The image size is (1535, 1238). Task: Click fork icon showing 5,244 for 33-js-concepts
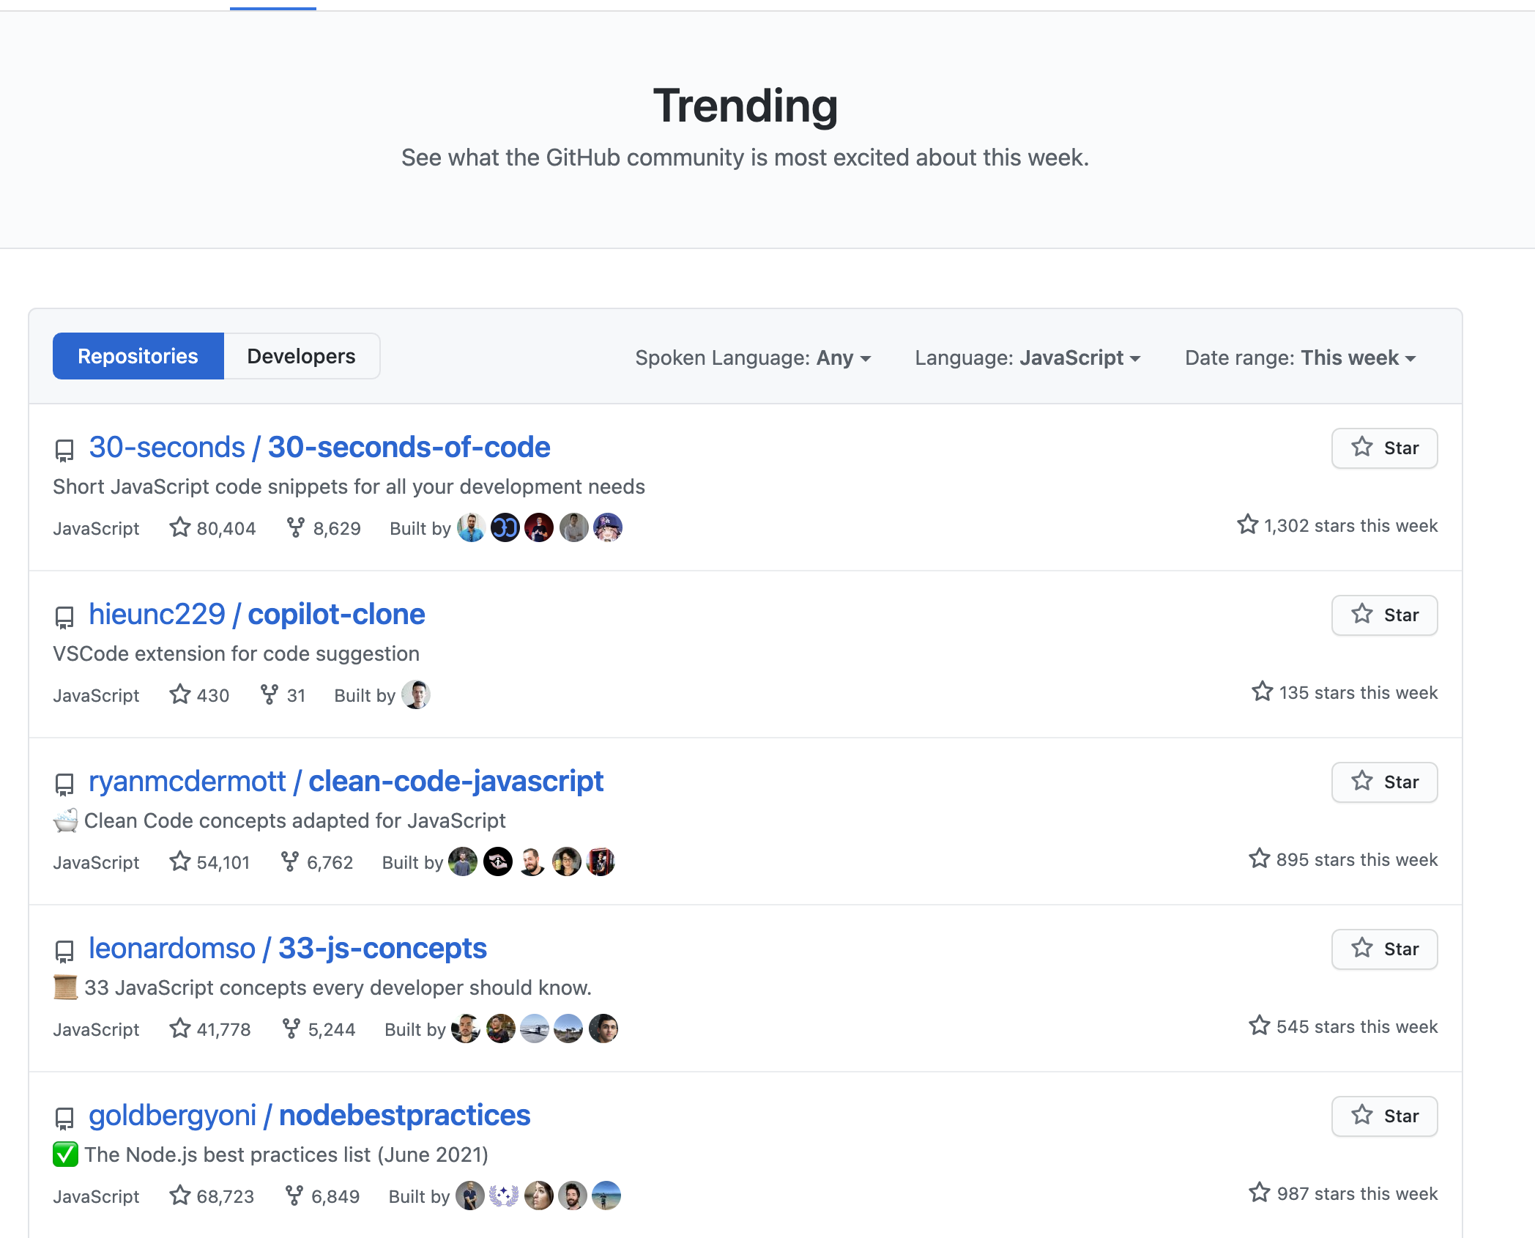tap(291, 1028)
